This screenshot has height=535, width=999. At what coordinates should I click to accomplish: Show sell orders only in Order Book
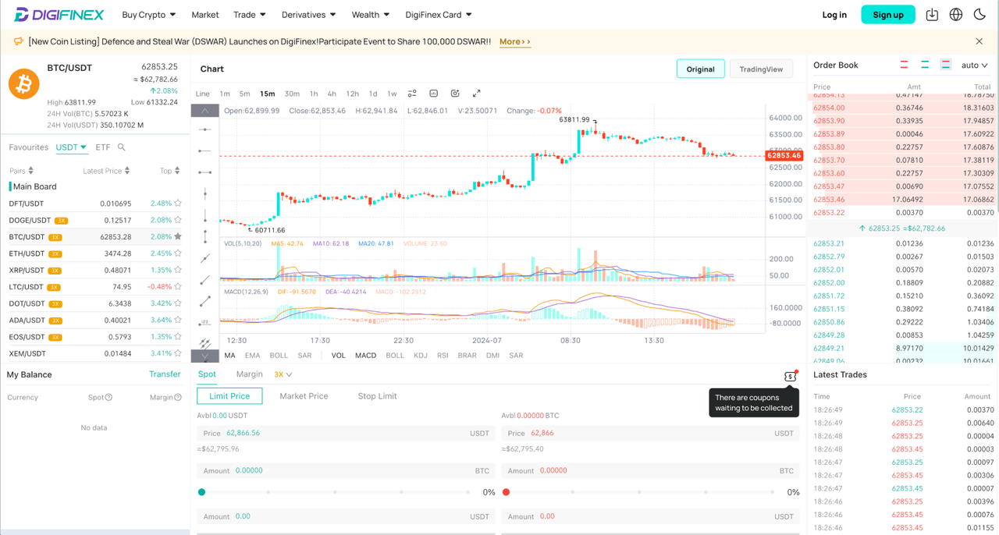click(905, 65)
